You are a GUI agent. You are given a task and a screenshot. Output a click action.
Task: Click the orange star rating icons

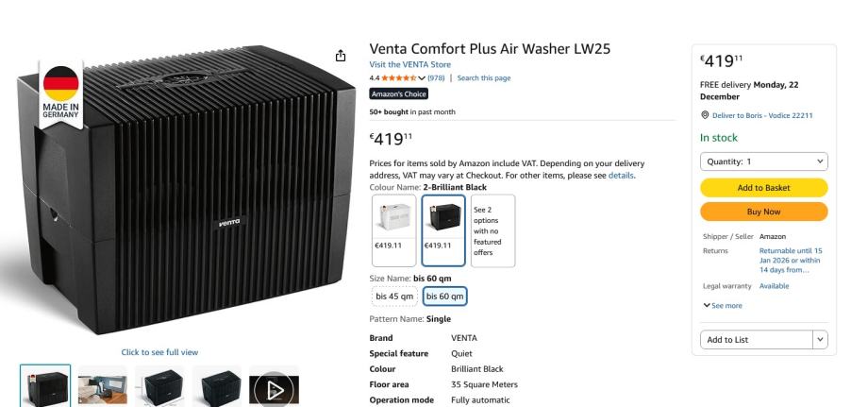pyautogui.click(x=399, y=78)
